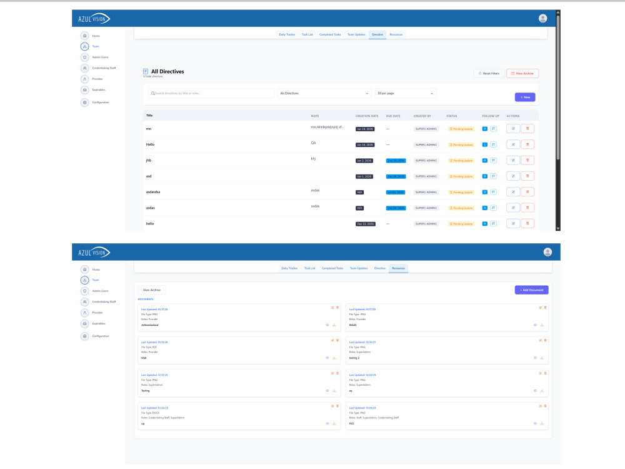Open the 10 per page dropdown
Viewport: 625px width, 469px height.
[x=406, y=93]
